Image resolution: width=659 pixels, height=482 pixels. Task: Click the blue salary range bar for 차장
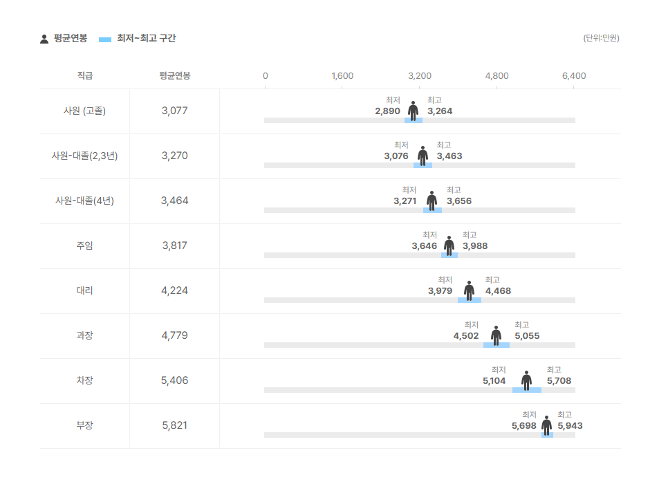(527, 390)
